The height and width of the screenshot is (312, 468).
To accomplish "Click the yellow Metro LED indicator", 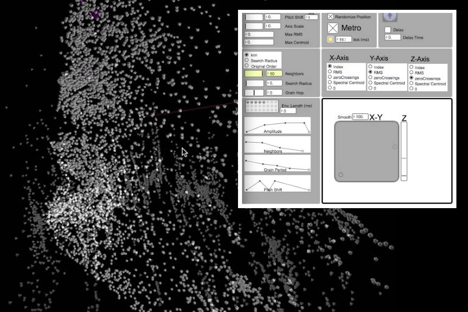I will 330,38.
